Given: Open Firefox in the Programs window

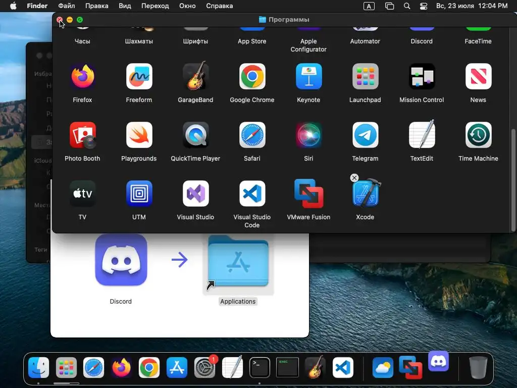Looking at the screenshot, I should 82,77.
